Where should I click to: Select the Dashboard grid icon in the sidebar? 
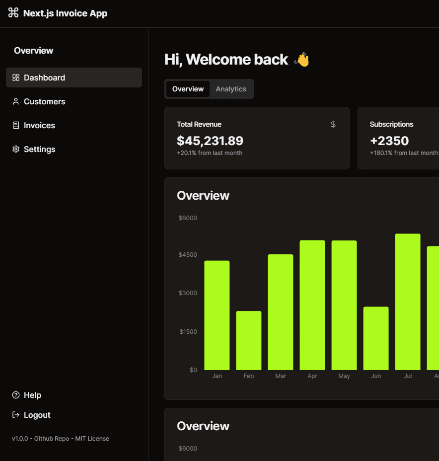pos(16,77)
